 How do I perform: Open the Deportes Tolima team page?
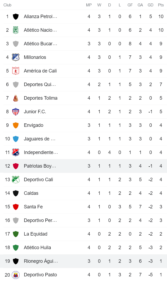[x=40, y=98]
